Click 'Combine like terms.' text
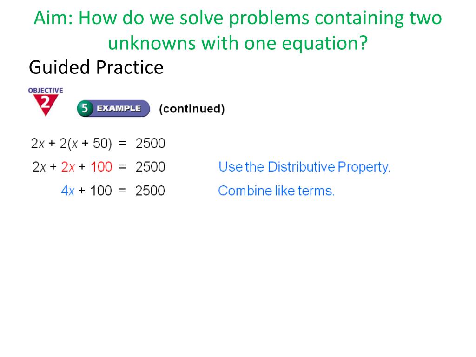476x357 pixels. tap(276, 191)
